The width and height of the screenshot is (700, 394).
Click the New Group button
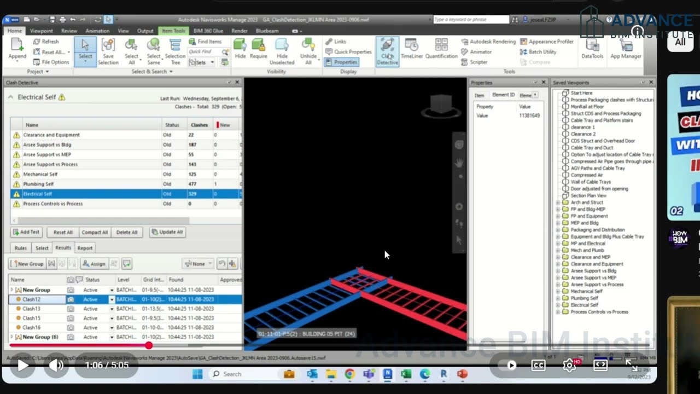click(27, 264)
